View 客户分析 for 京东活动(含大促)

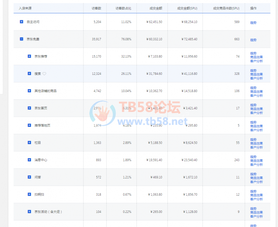tap(256, 216)
